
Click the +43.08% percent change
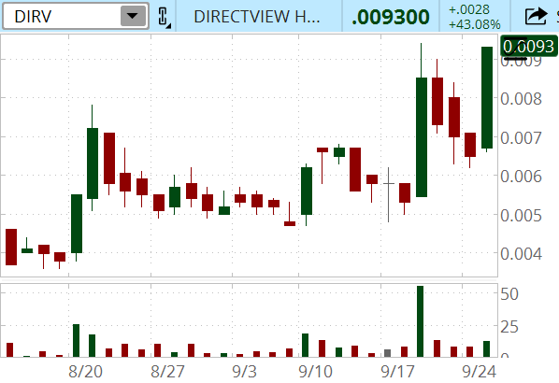(x=475, y=24)
